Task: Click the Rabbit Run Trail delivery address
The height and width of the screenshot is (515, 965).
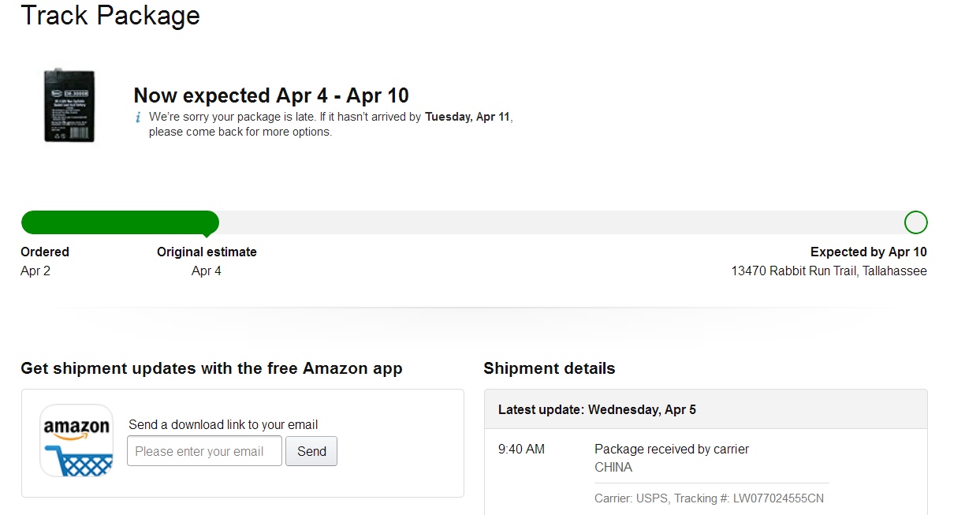Action: coord(829,271)
